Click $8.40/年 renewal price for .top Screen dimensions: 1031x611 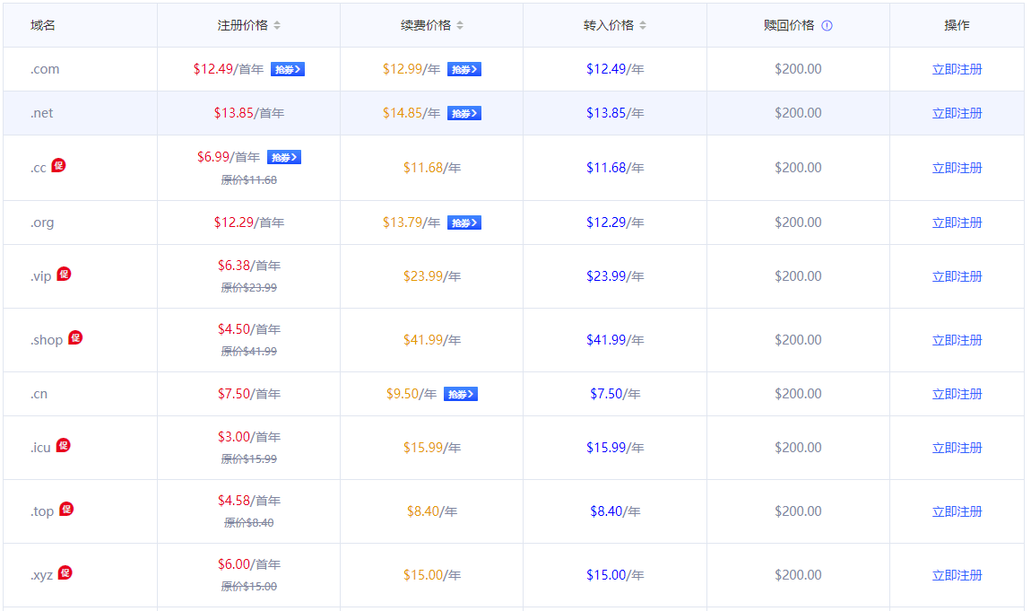(432, 511)
